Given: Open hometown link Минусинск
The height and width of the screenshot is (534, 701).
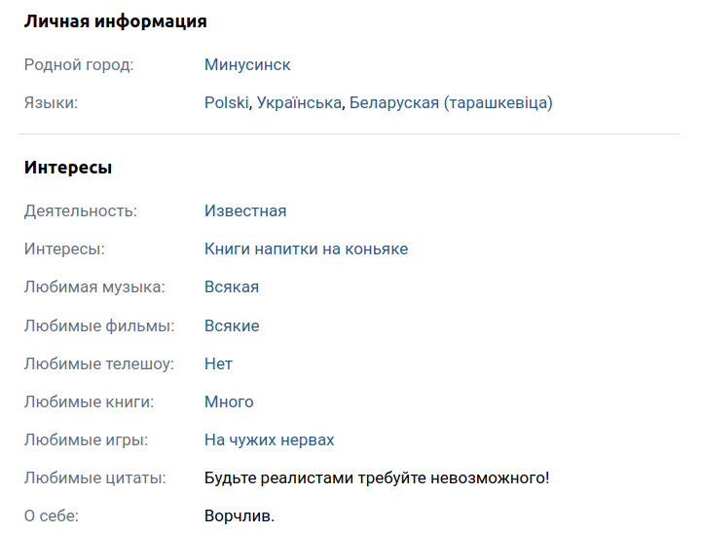Looking at the screenshot, I should 247,65.
